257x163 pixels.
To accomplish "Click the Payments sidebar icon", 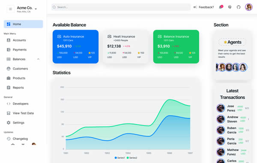I will [x=9, y=50].
